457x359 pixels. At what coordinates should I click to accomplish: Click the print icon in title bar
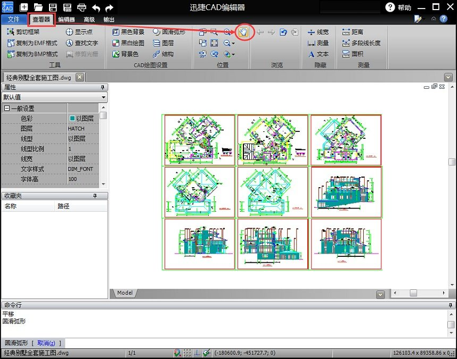81,7
